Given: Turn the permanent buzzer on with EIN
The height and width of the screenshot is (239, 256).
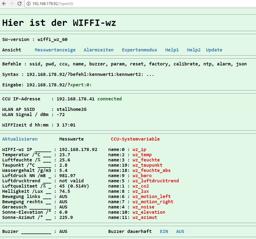Looking at the screenshot, I should [x=164, y=232].
